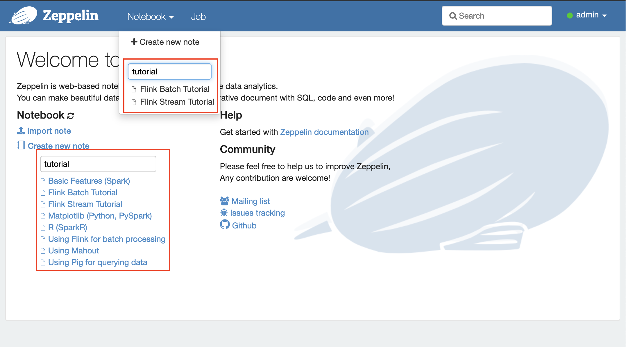The image size is (626, 347).
Task: Open the Mailing list link
Action: coord(251,201)
